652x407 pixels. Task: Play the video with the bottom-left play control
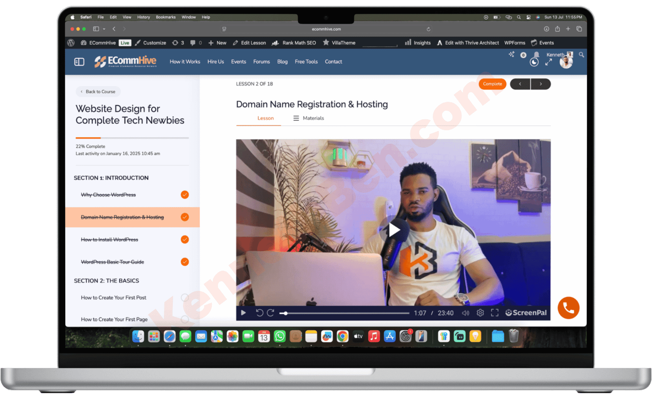pyautogui.click(x=243, y=313)
